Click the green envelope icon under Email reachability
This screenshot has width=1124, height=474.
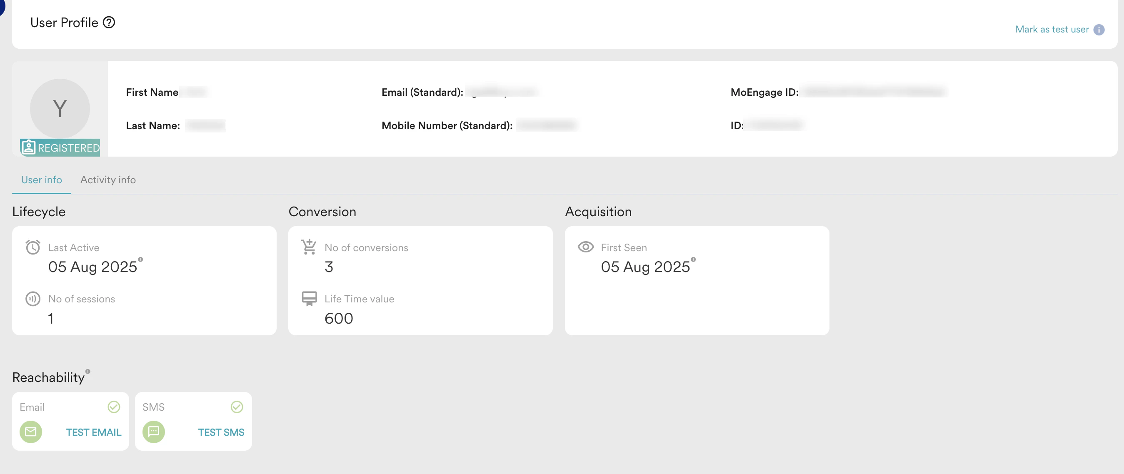[x=30, y=432]
